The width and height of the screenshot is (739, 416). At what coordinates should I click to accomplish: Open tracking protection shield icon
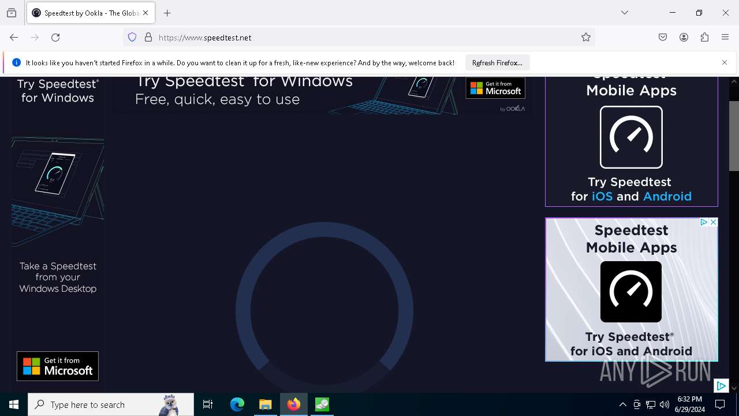pyautogui.click(x=132, y=38)
